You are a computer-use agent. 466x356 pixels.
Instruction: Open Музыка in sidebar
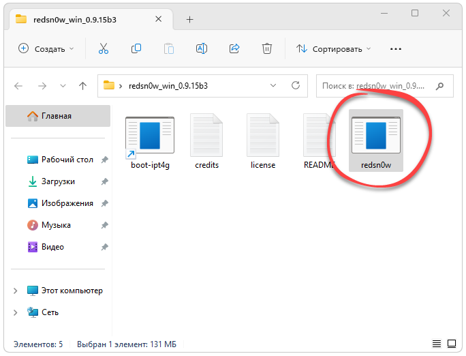[x=56, y=225]
